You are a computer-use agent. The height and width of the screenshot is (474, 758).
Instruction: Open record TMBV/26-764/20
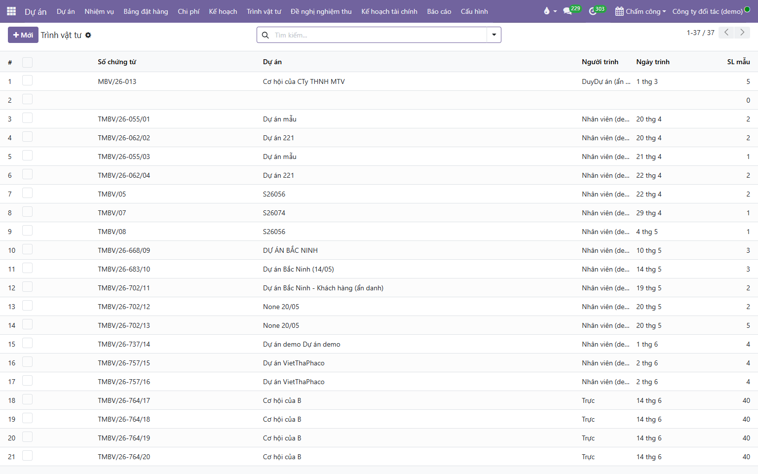click(x=124, y=457)
